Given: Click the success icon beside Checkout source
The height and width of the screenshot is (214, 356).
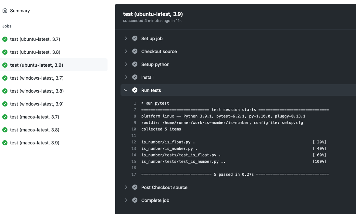Looking at the screenshot, I should (x=135, y=51).
